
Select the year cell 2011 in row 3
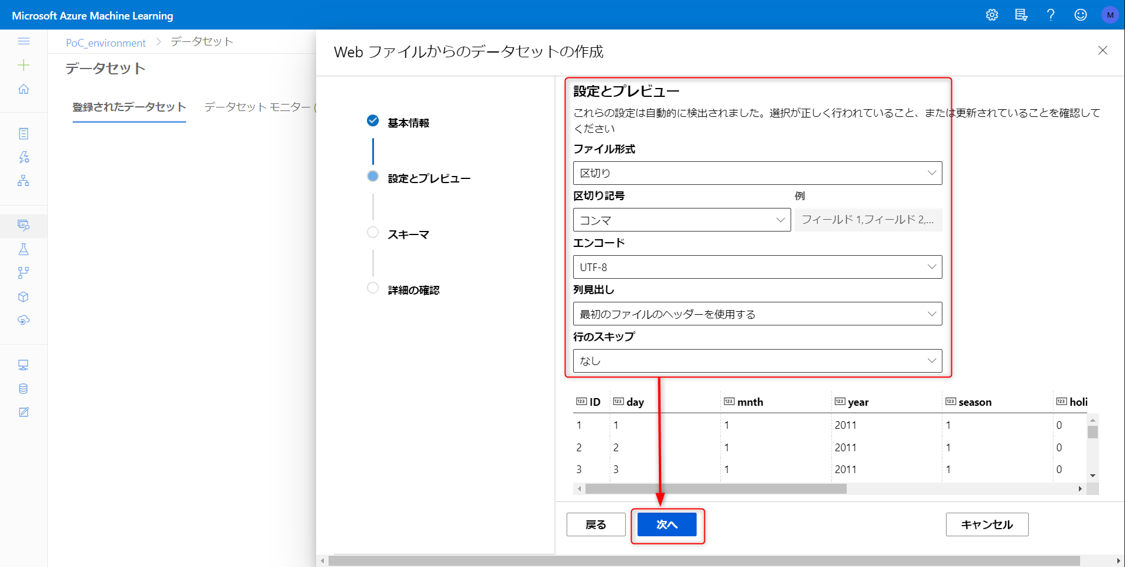pyautogui.click(x=846, y=470)
